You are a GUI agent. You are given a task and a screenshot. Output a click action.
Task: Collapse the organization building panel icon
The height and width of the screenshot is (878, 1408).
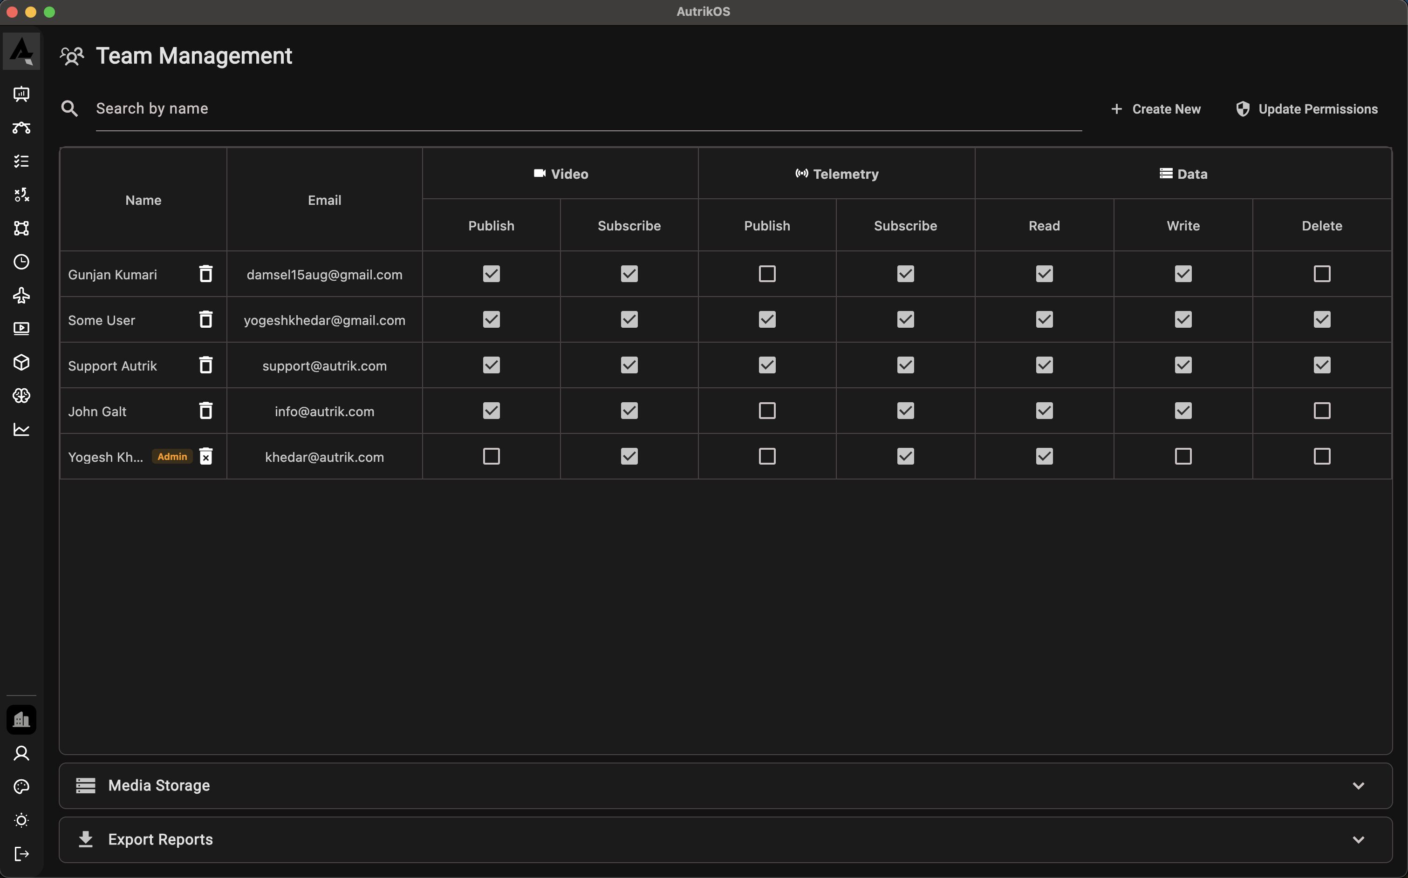click(x=21, y=719)
